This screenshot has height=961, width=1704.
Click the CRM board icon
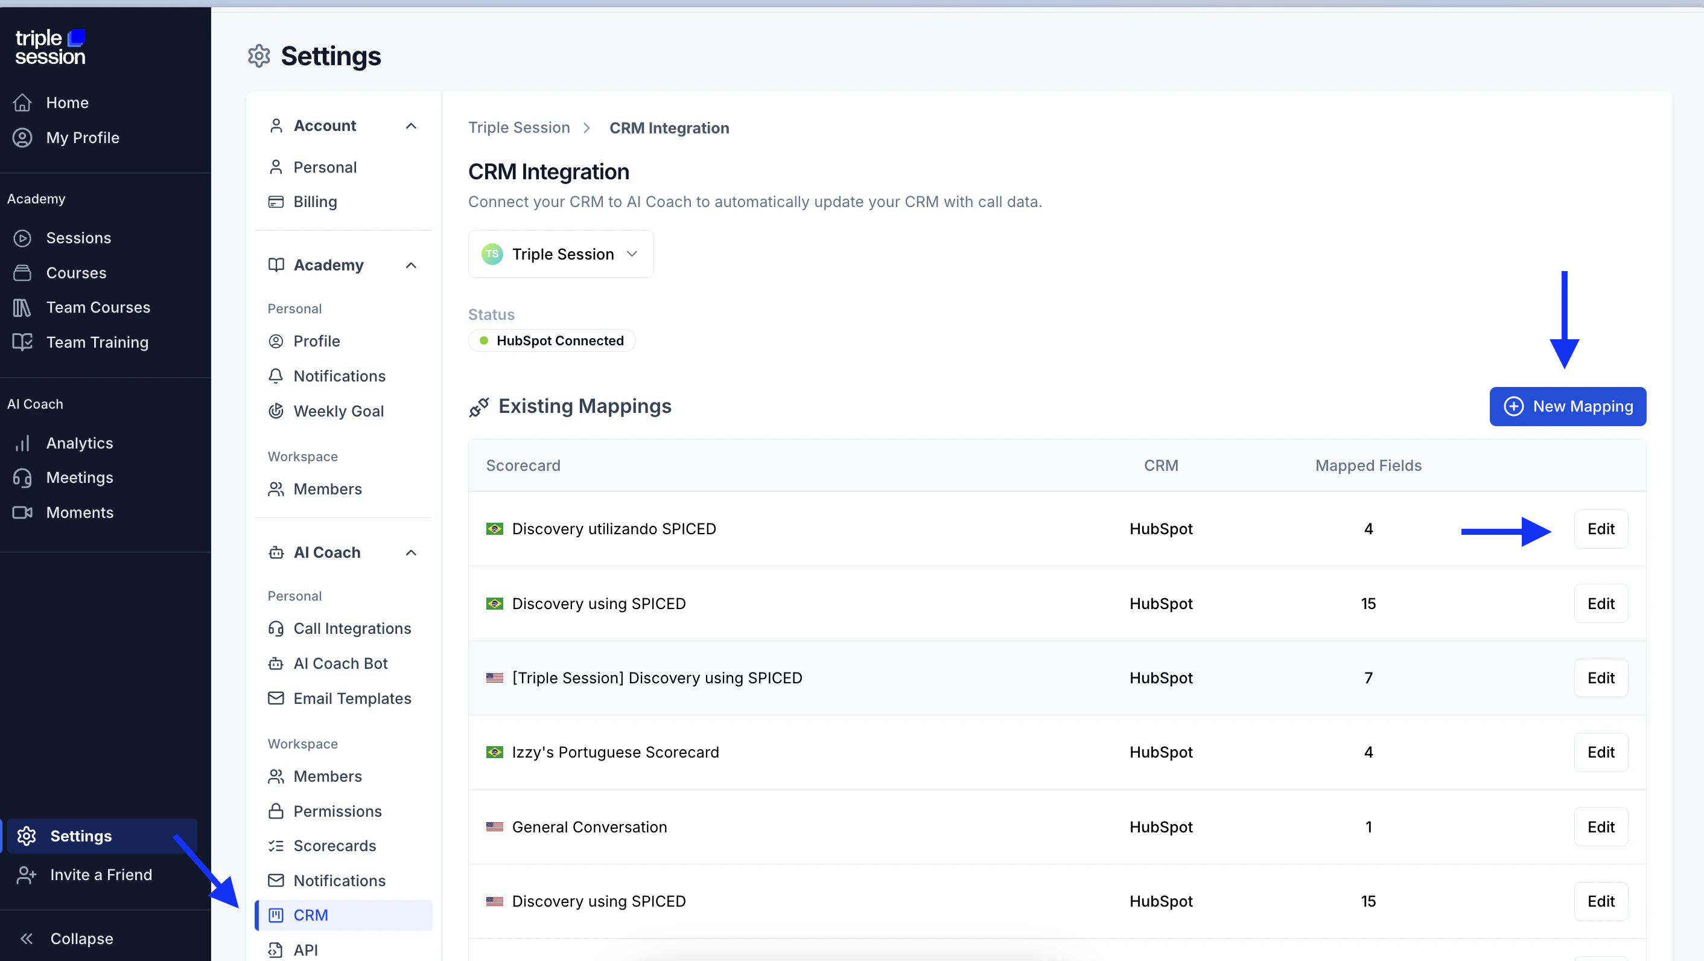276,915
